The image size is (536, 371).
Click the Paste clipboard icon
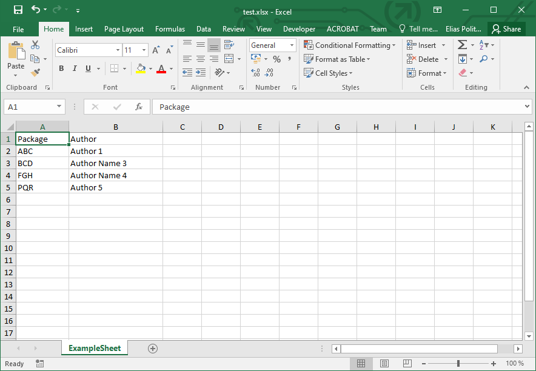click(x=16, y=52)
